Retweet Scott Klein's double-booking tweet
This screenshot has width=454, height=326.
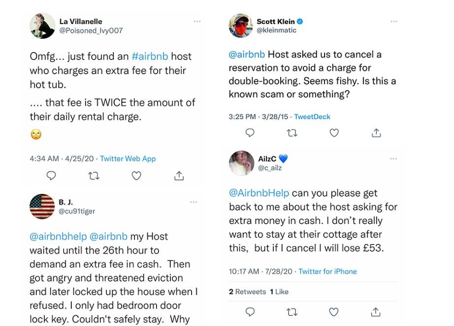coord(292,133)
